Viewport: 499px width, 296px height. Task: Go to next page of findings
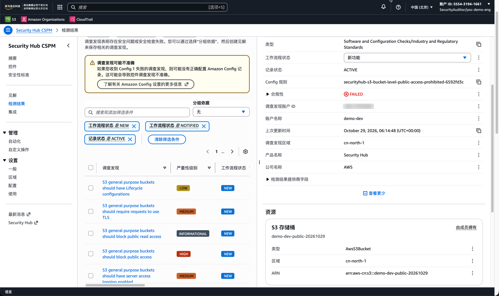tap(232, 152)
